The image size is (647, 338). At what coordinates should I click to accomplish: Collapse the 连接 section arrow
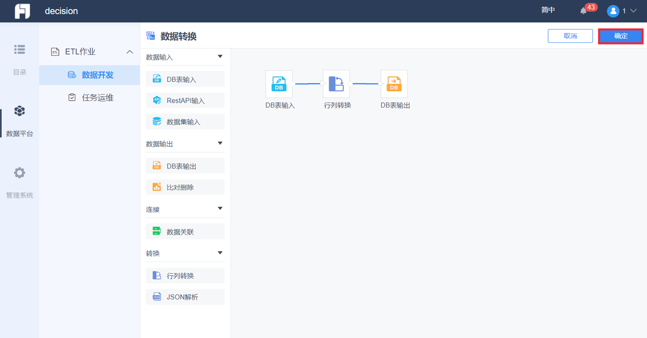tap(220, 209)
